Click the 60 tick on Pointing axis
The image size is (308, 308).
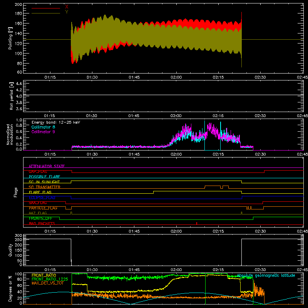tap(20, 72)
